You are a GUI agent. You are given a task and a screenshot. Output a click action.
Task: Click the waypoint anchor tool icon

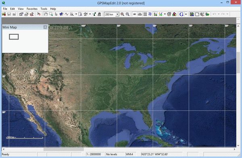pos(86,15)
